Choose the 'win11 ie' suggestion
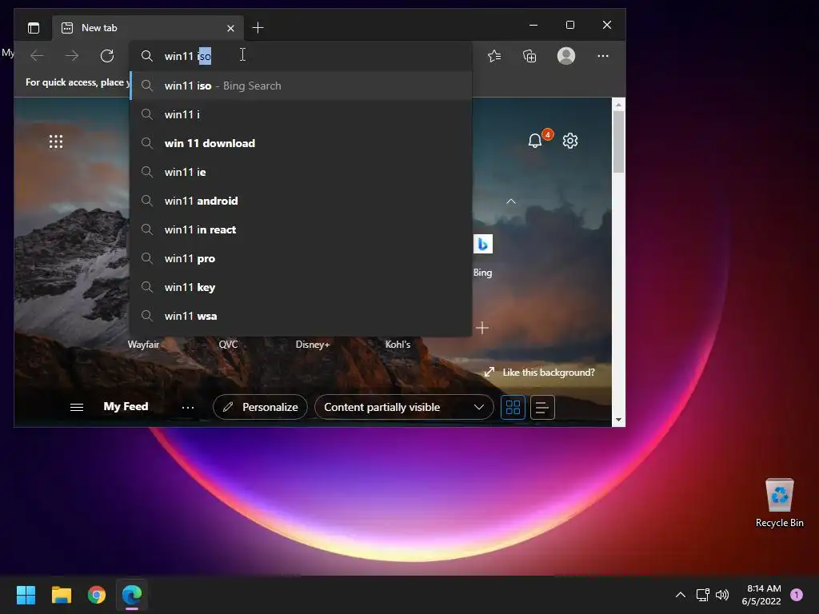The width and height of the screenshot is (819, 614). pos(301,172)
